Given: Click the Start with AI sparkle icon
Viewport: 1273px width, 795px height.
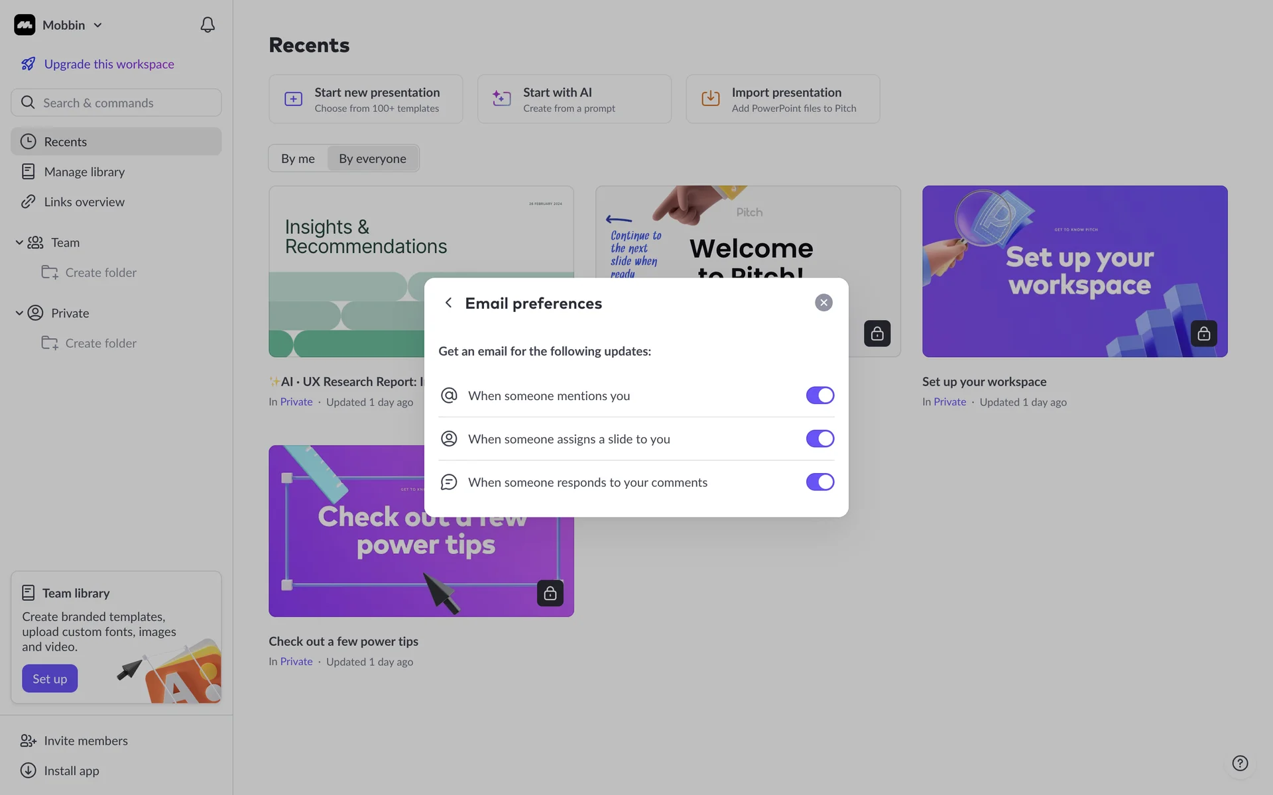Looking at the screenshot, I should 501,99.
